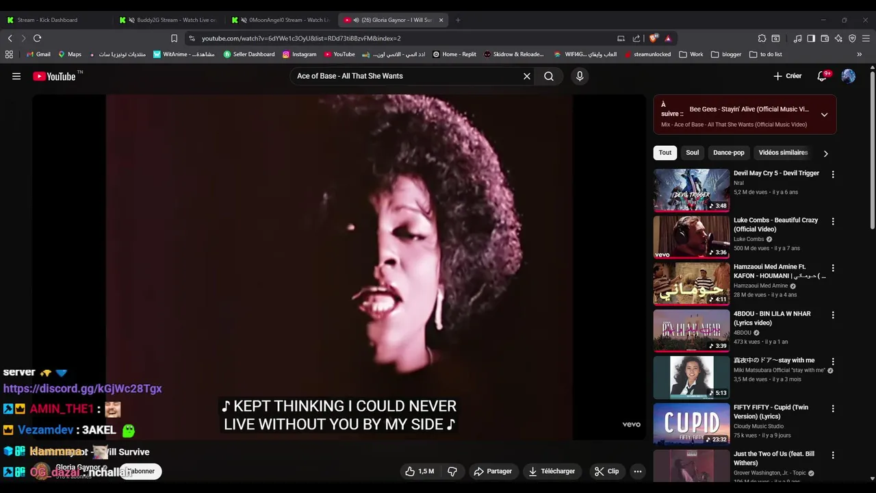
Task: Clear the YouTube search box text
Action: coord(527,76)
